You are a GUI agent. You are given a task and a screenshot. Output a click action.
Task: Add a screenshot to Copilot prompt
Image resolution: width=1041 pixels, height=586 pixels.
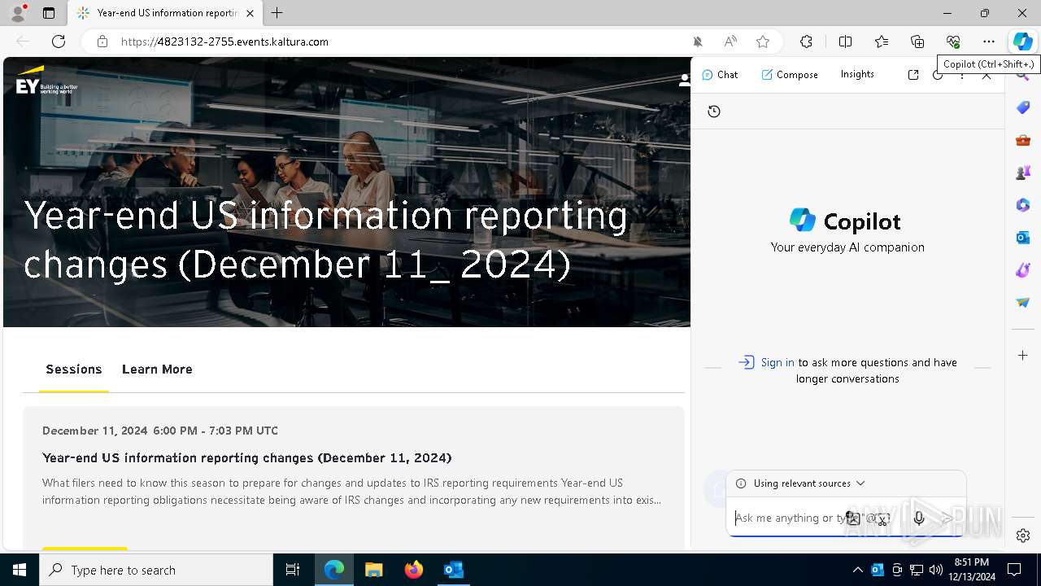[883, 518]
